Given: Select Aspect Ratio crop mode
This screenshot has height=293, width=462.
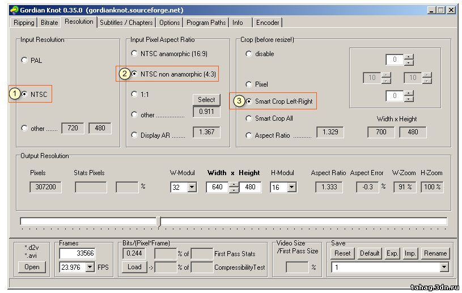Looking at the screenshot, I should pos(249,135).
